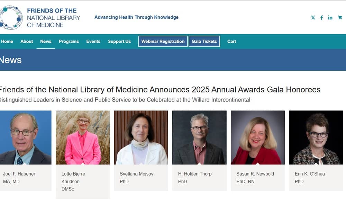The height and width of the screenshot is (206, 346).
Task: Open the Support Us menu item
Action: (119, 41)
